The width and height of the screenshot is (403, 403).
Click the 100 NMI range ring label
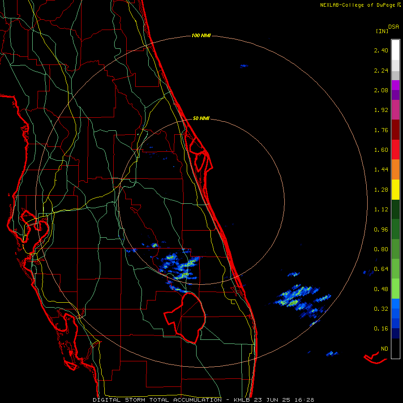click(201, 35)
